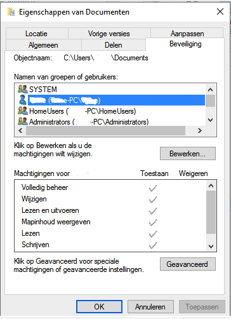
Task: Click the horizontal scrollbar of the user list
Action: 105,131
